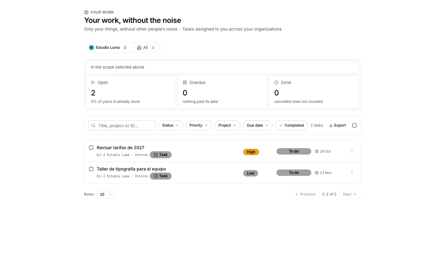Open the Status filter dropdown
The width and height of the screenshot is (445, 278).
tap(171, 125)
